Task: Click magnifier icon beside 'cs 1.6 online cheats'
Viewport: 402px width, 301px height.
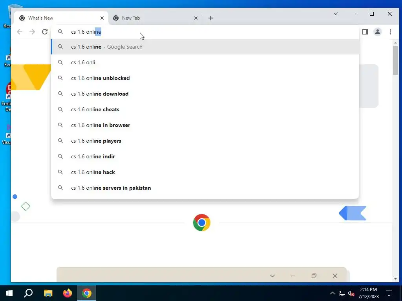Action: pos(60,110)
